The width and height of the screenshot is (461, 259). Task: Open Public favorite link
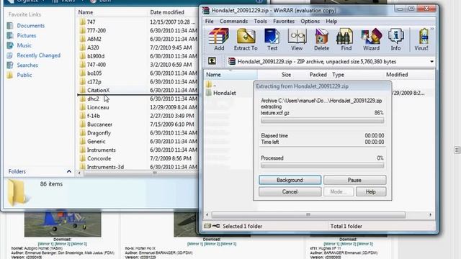24,75
